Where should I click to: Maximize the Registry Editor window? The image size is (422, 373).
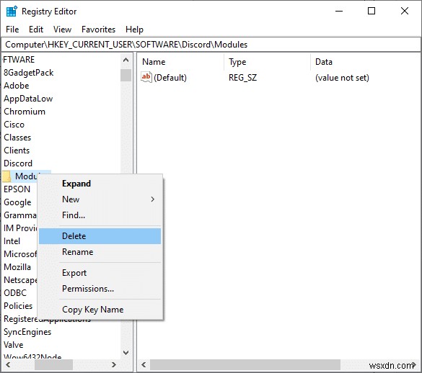(372, 12)
